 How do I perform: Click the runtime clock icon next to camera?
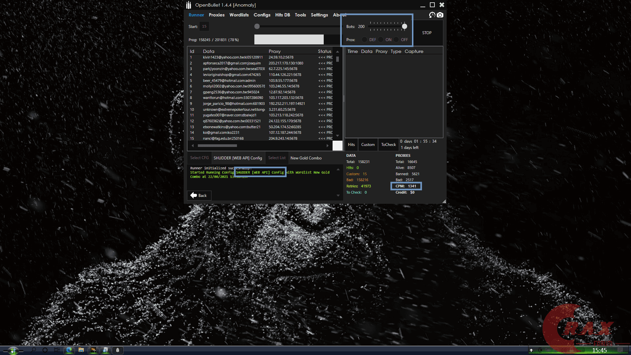(432, 15)
